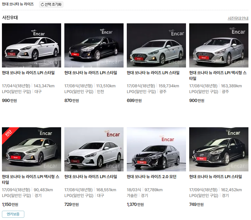Open LPI 택시형 스타일 title with 163,389km
Viewport: 251px width, 220px height.
click(218, 75)
